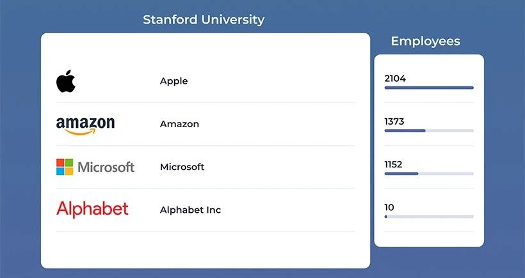The height and width of the screenshot is (278, 525).
Task: Click the empty area below the Alphabet row
Action: pyautogui.click(x=205, y=249)
